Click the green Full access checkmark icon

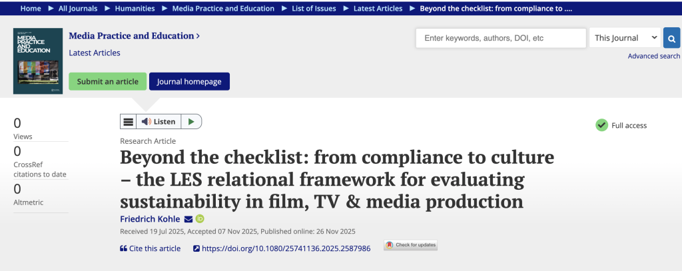601,125
